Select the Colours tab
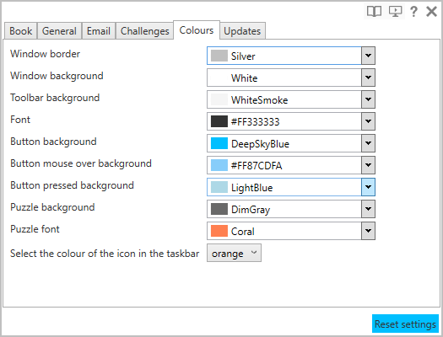 pyautogui.click(x=197, y=29)
